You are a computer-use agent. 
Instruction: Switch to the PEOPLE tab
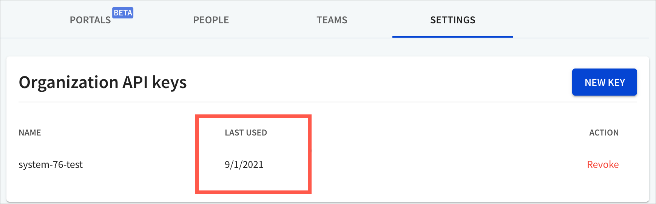(x=211, y=20)
